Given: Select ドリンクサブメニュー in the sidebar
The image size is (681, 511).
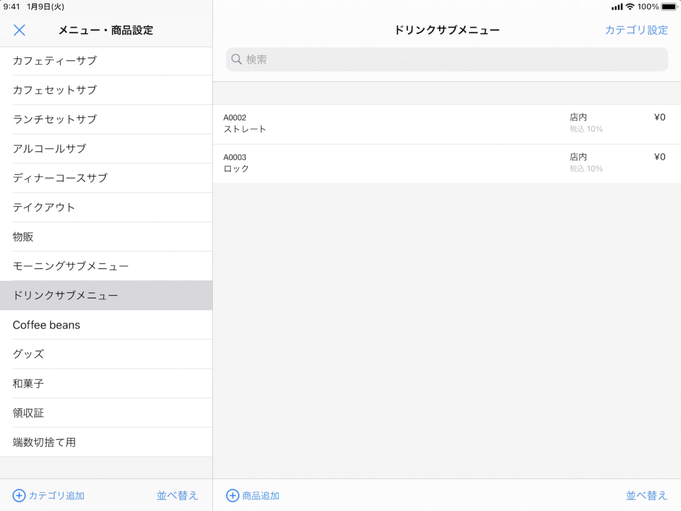Looking at the screenshot, I should point(106,295).
